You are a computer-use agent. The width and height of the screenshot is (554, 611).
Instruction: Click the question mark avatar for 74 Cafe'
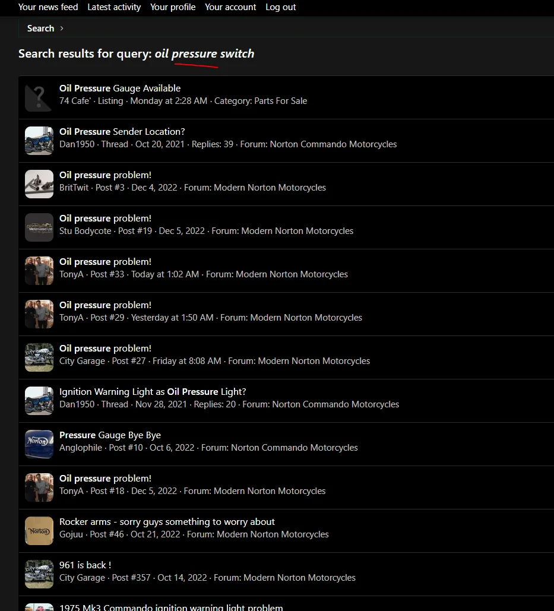(39, 97)
